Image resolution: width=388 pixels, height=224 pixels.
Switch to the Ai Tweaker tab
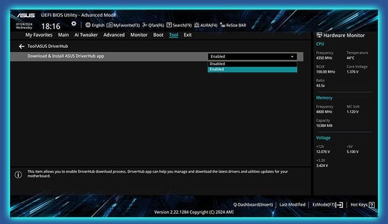(x=86, y=35)
